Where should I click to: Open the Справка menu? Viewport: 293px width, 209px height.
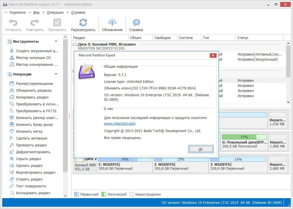click(x=78, y=12)
